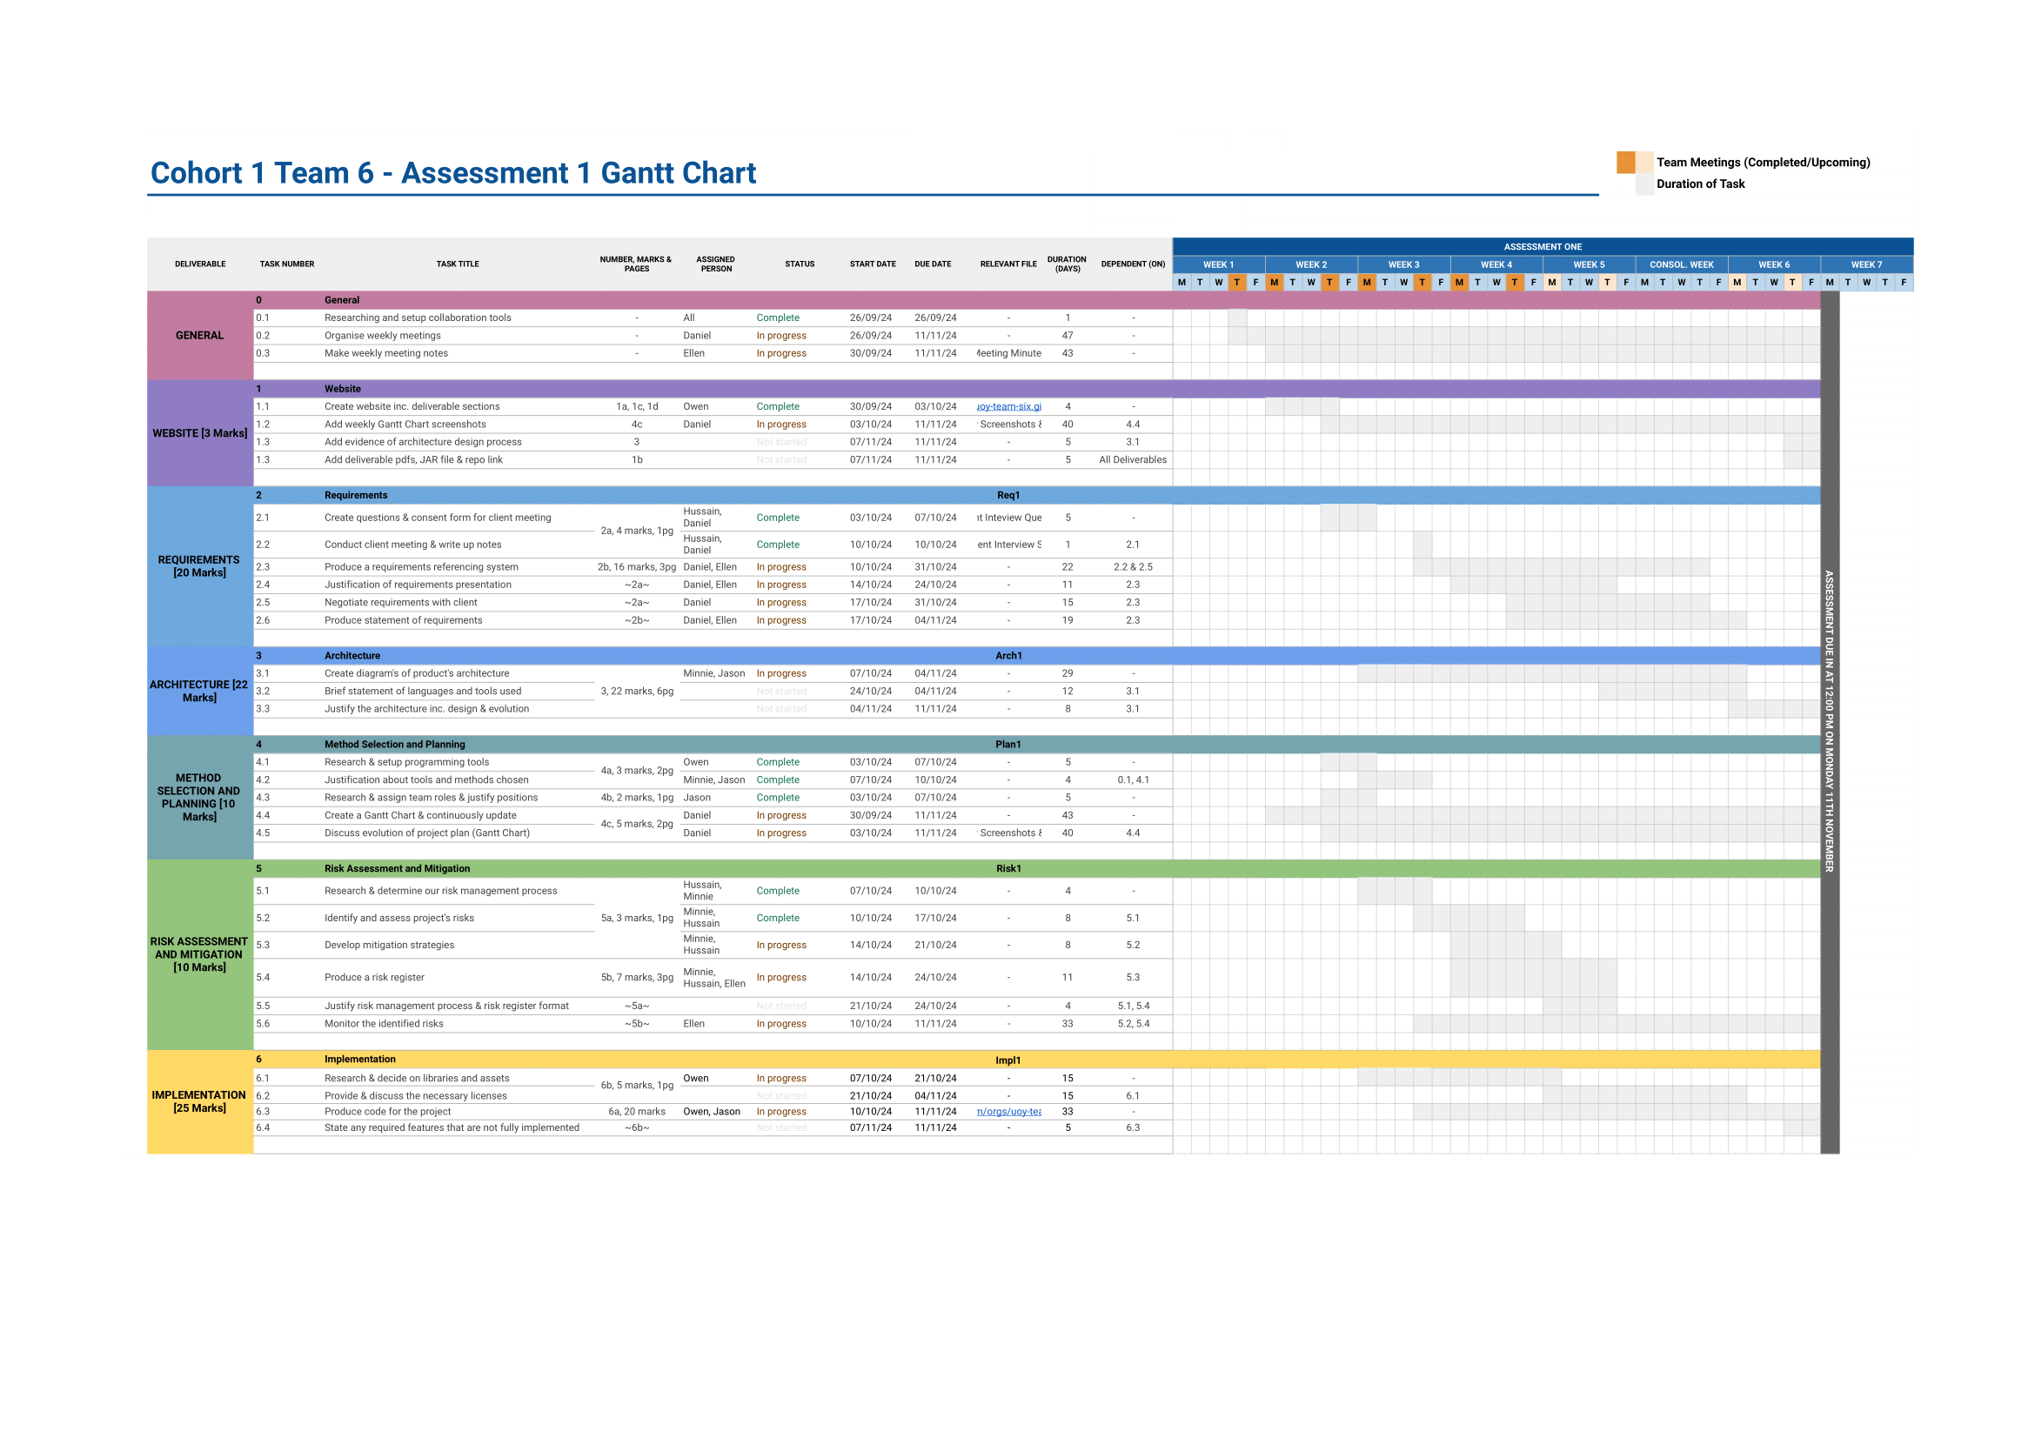
Task: Click task 'Add evidence of architecture design process'
Action: tap(423, 442)
